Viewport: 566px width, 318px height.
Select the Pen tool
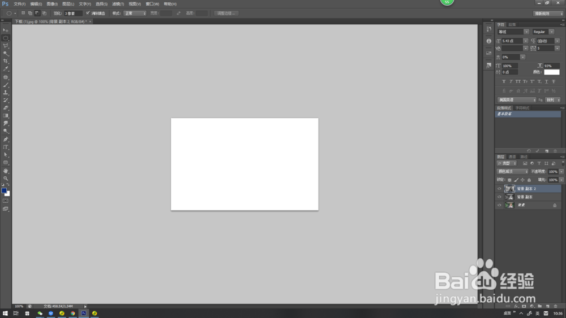pos(6,139)
